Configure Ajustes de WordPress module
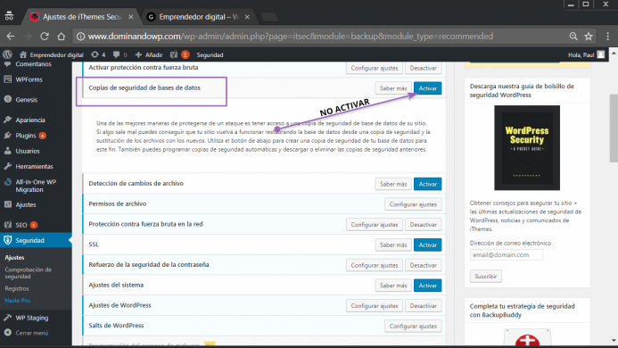The height and width of the screenshot is (348, 618). (375, 306)
